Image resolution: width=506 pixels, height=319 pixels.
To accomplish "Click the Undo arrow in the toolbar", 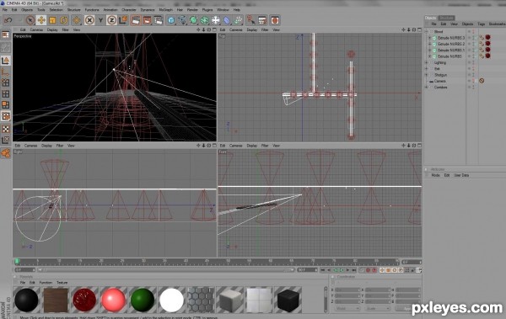I will click(8, 20).
